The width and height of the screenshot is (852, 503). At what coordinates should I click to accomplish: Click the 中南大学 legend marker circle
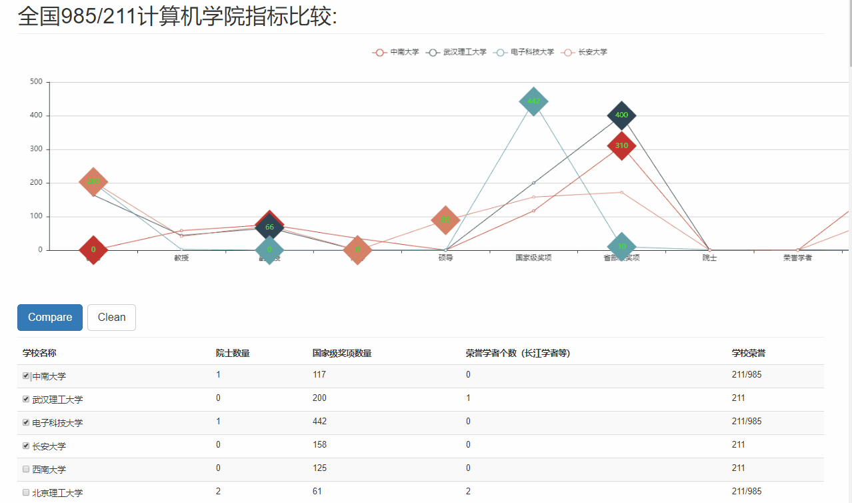(x=379, y=51)
